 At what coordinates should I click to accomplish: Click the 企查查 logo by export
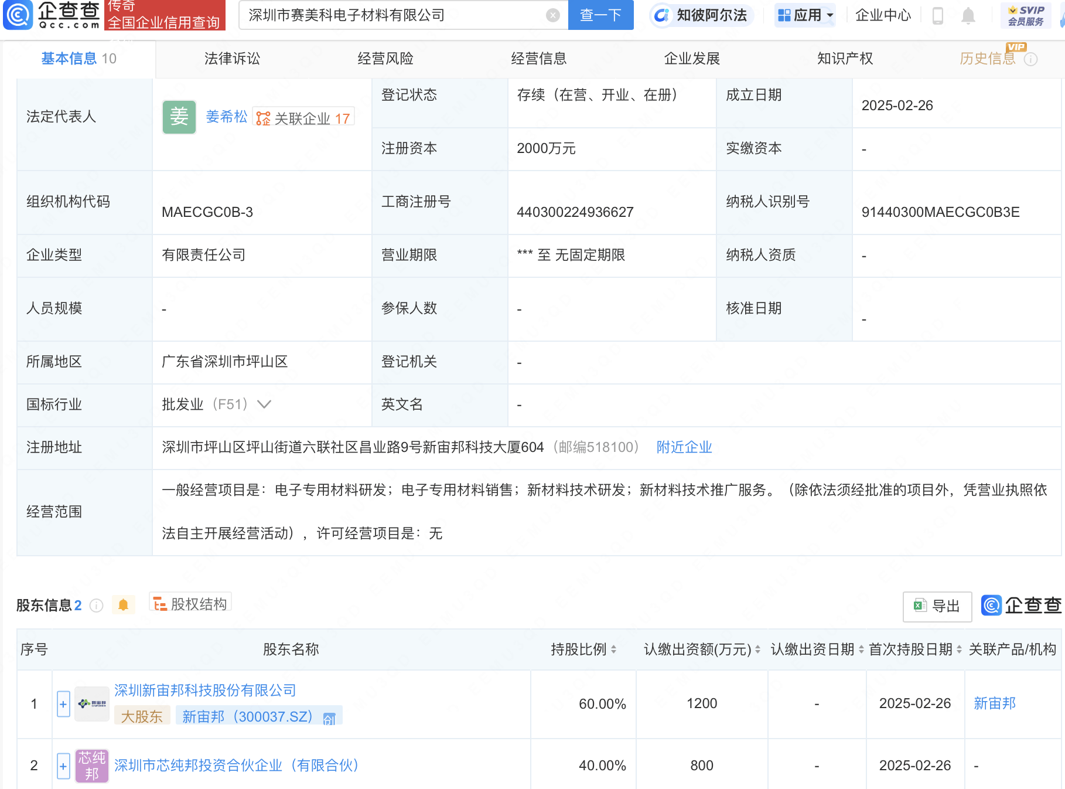[x=1021, y=606]
